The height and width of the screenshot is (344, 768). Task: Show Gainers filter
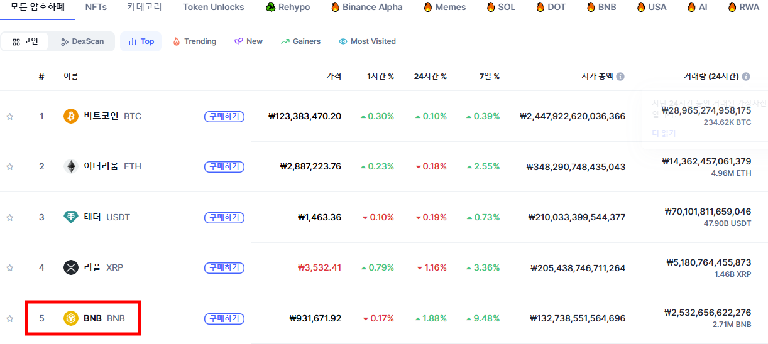point(300,41)
